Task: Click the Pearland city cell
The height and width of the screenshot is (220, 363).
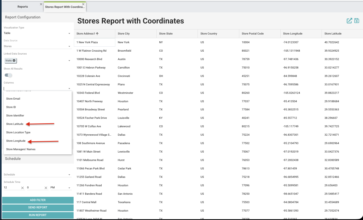Action: 136,110
